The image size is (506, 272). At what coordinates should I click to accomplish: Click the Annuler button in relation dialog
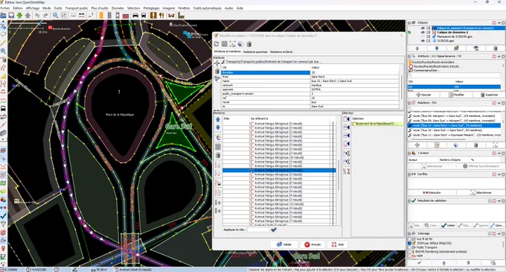tap(312, 244)
